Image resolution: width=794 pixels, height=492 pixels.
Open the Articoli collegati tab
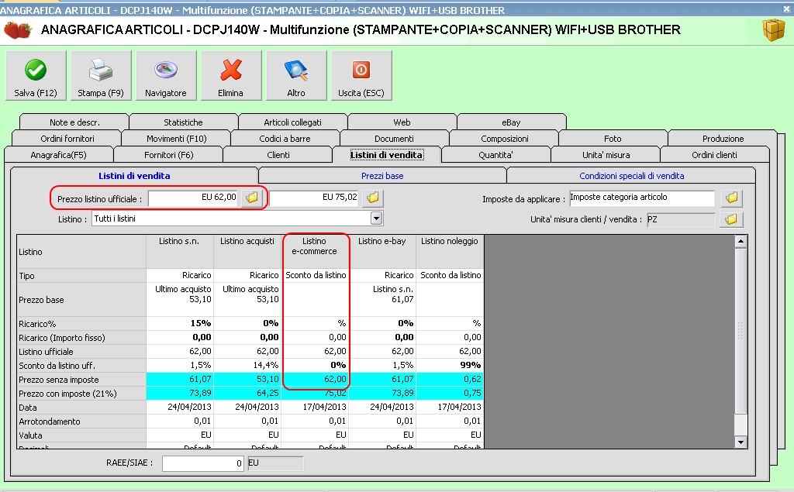pos(292,122)
